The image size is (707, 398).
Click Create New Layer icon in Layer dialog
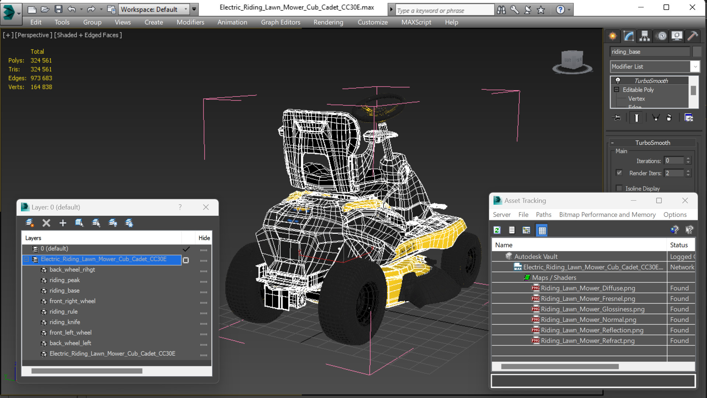pyautogui.click(x=29, y=223)
